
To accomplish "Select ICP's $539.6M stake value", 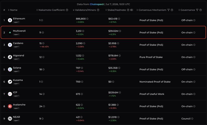I will (x=114, y=93).
